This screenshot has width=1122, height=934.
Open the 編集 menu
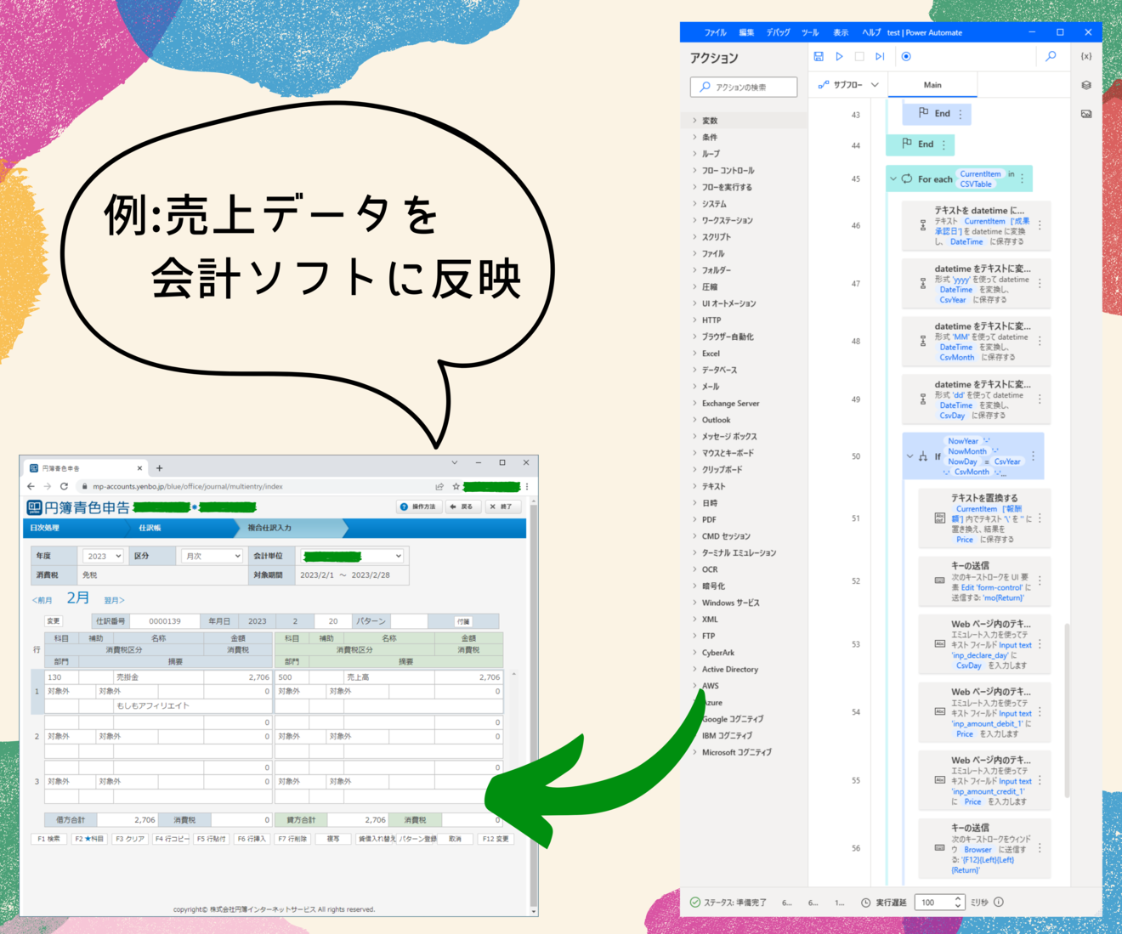pos(746,32)
